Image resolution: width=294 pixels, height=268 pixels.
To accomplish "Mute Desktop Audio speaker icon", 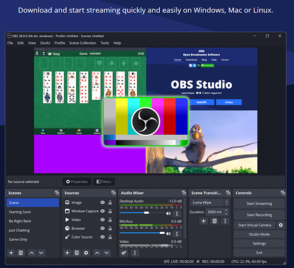I will [x=169, y=213].
